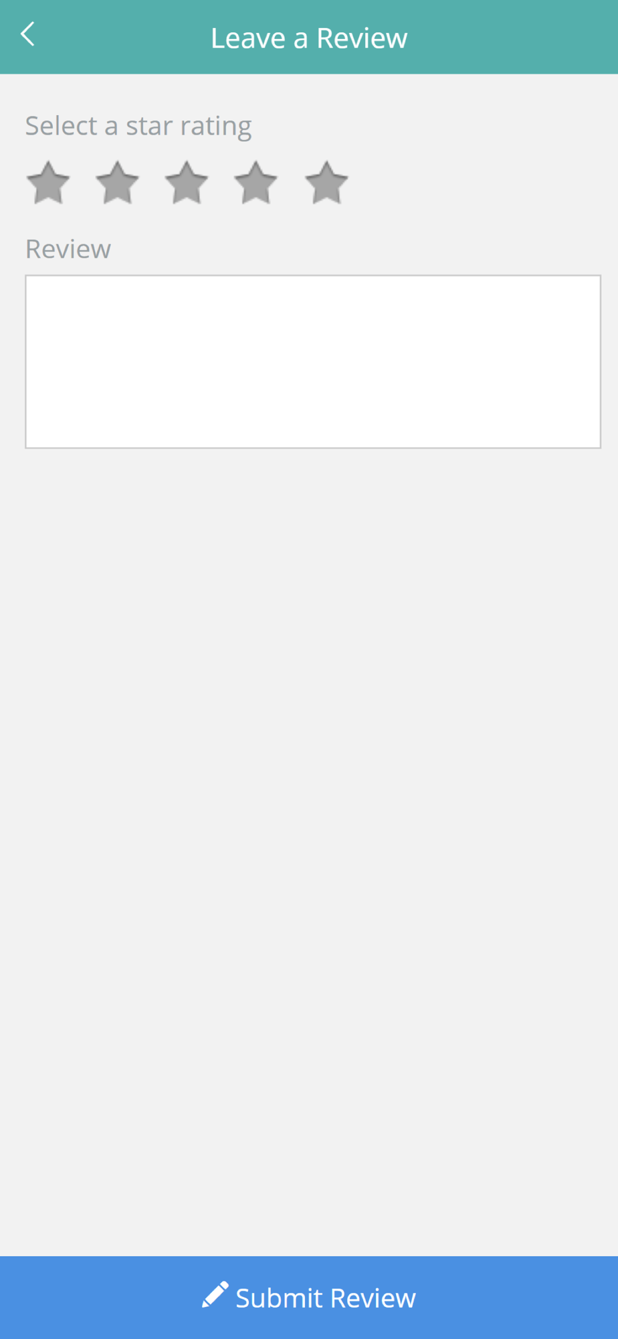The image size is (618, 1339).
Task: Submit the review with the blue button
Action: [309, 1297]
